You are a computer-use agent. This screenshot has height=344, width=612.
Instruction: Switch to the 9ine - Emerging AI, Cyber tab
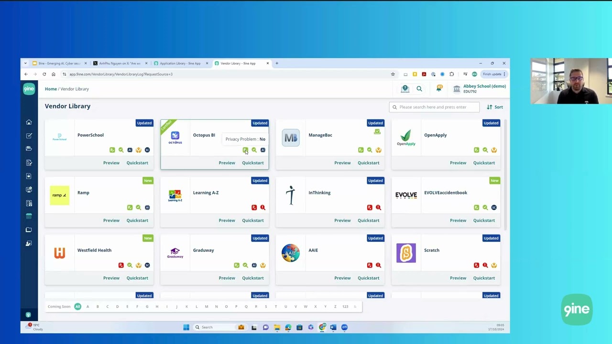[x=59, y=63]
